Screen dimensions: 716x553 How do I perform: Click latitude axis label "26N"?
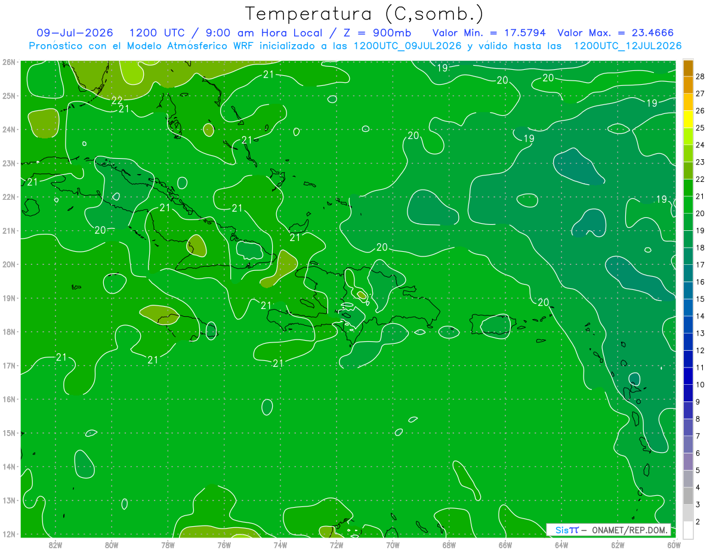[8, 62]
